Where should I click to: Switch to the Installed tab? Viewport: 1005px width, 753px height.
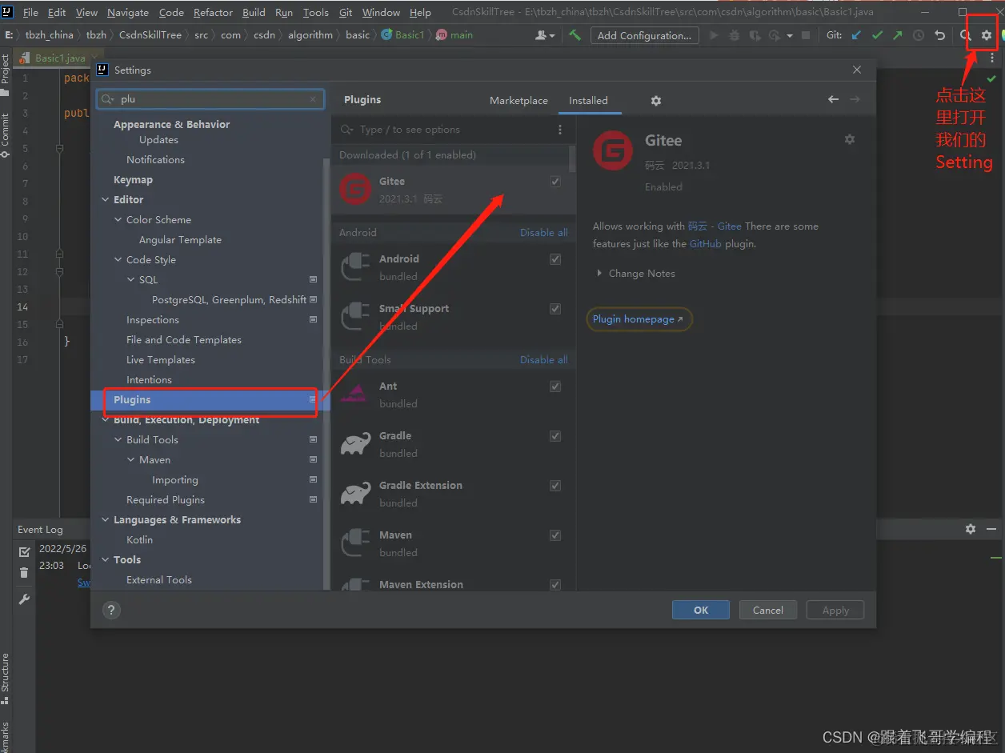(x=588, y=101)
